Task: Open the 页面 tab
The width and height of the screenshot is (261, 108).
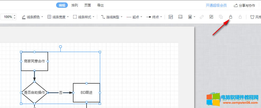Action: click(x=88, y=5)
